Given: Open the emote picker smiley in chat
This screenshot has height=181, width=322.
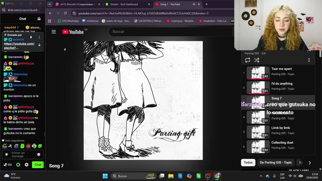Looking at the screenshot, I should [39, 154].
